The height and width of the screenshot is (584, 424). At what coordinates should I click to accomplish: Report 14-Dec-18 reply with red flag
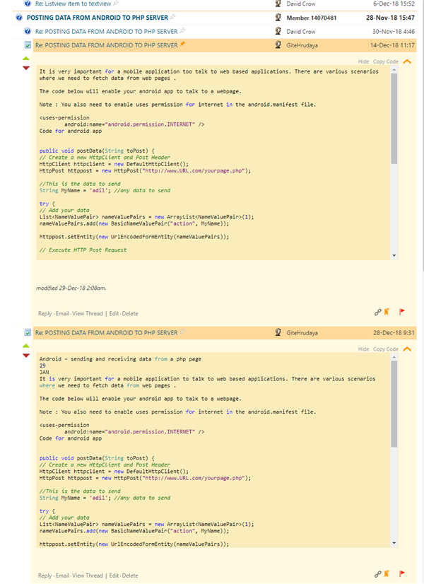point(401,312)
